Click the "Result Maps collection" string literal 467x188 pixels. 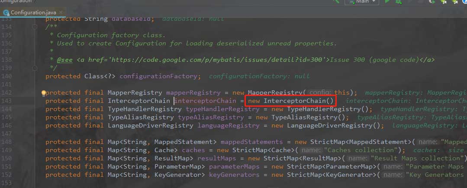click(417, 158)
